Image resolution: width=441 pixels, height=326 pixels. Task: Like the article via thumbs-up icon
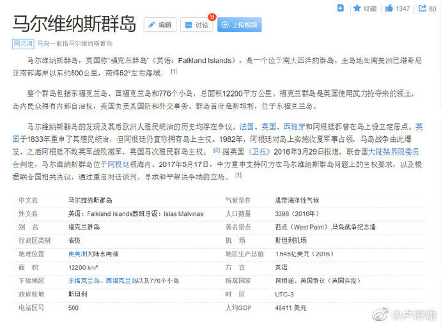coord(391,8)
